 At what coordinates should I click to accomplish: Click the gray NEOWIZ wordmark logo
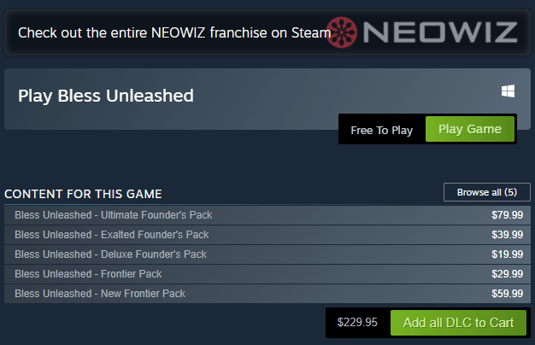(440, 32)
